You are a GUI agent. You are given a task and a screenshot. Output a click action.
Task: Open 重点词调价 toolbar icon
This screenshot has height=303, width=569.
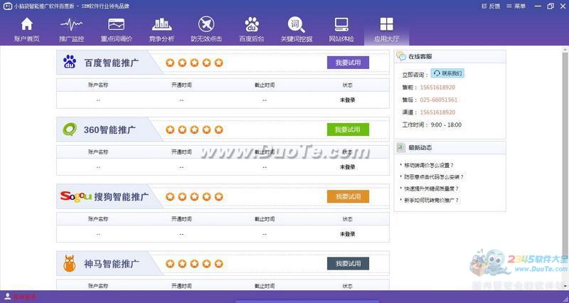(116, 25)
